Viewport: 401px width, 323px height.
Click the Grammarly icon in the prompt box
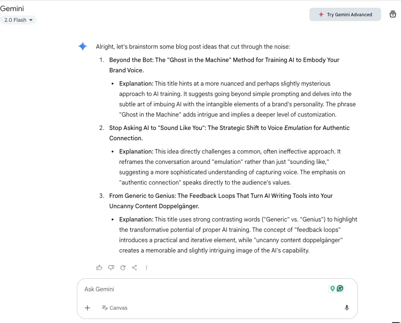(x=340, y=288)
